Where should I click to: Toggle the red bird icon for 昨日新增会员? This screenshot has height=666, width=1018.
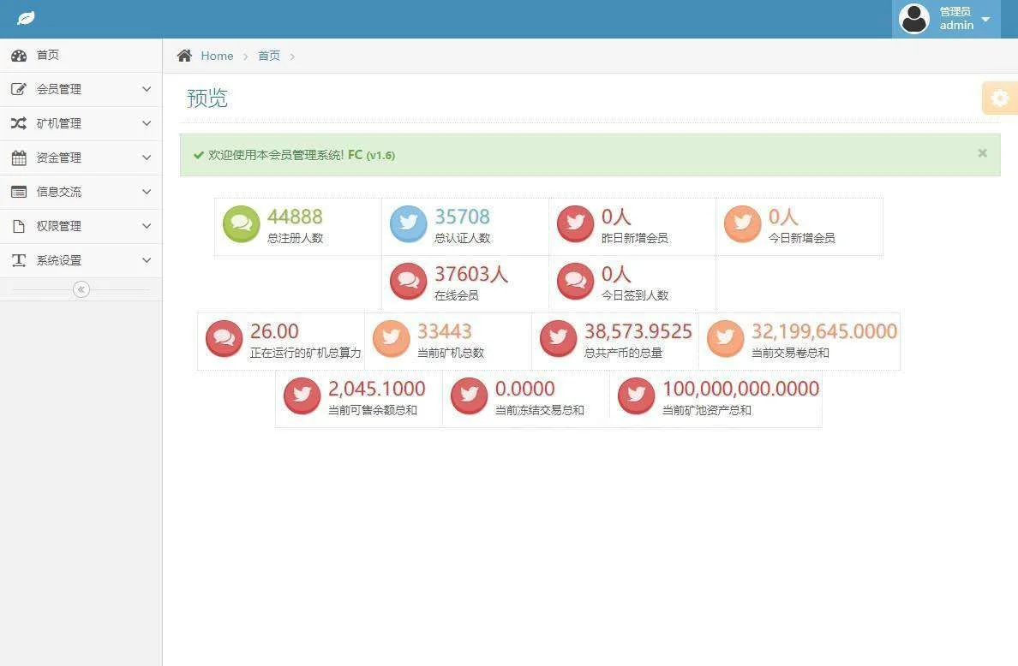tap(575, 223)
